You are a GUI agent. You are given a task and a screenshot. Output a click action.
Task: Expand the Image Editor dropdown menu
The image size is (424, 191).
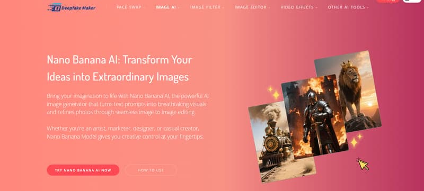coord(252,7)
